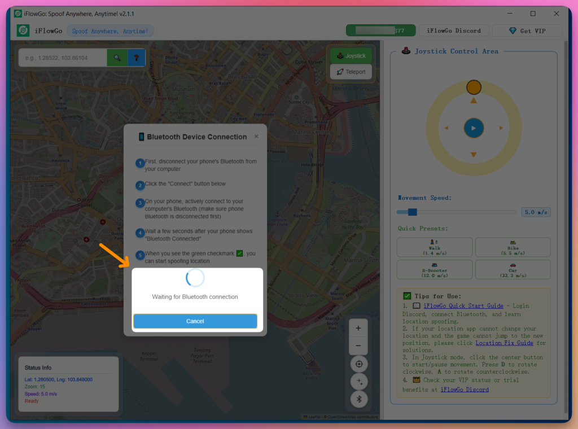Click the "Joystick Control Area" heading
The height and width of the screenshot is (429, 578).
456,51
